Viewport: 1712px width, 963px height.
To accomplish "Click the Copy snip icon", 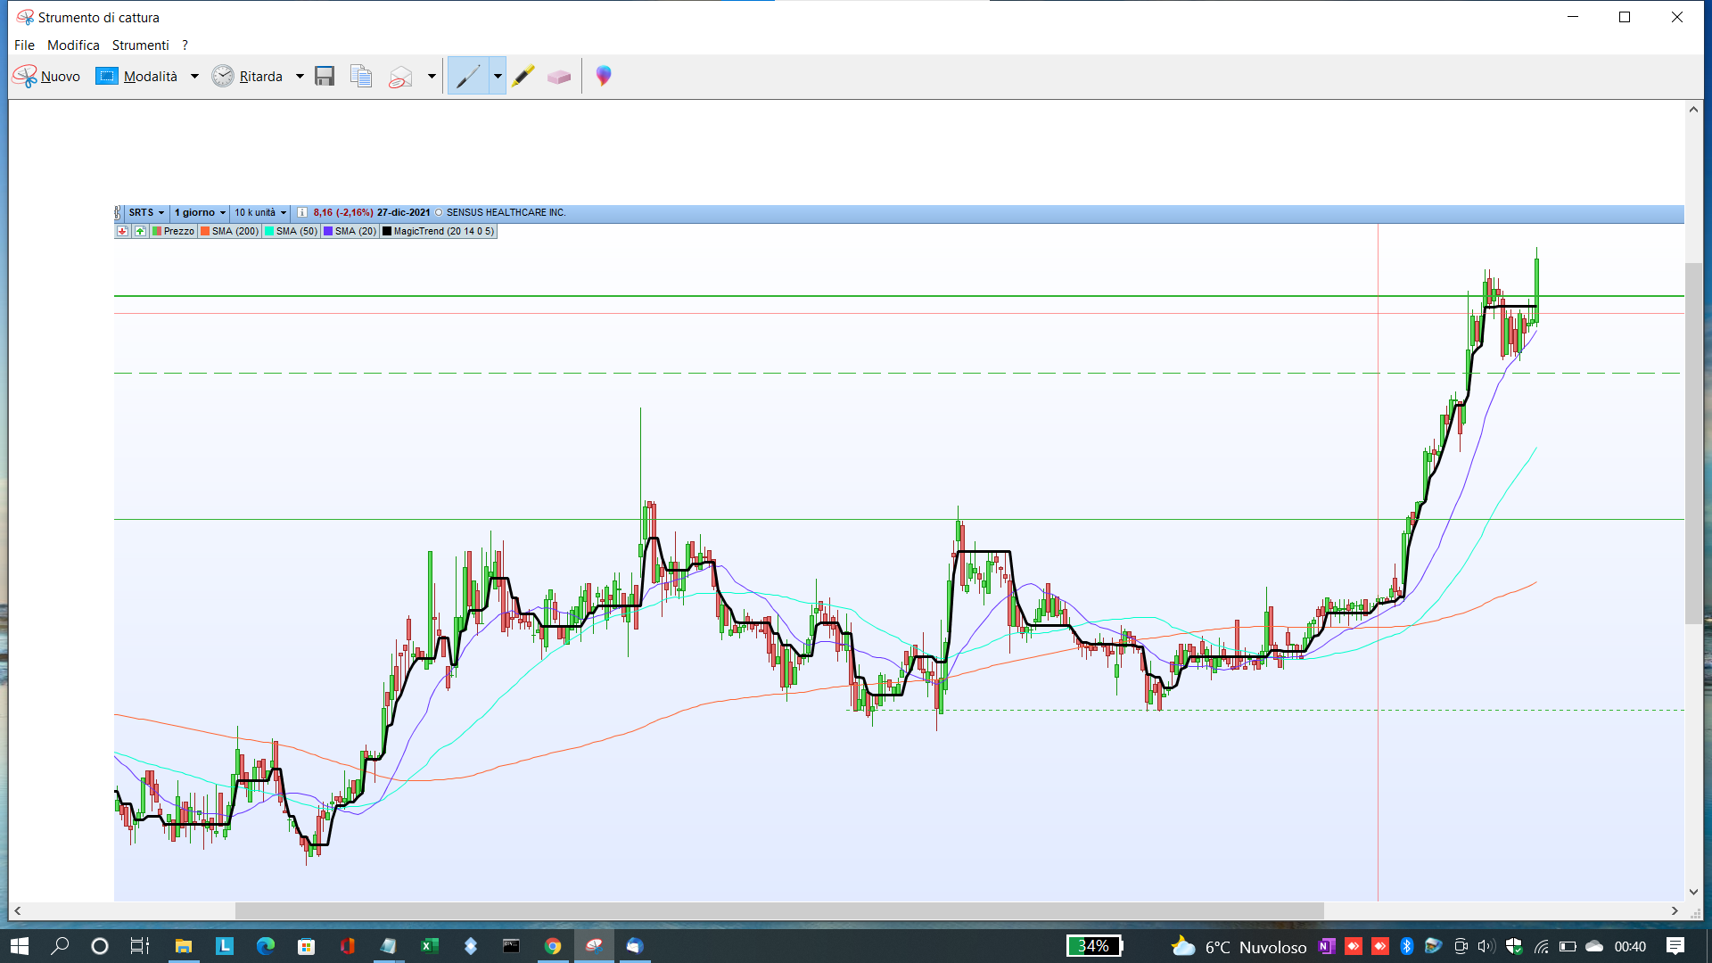I will coord(361,77).
